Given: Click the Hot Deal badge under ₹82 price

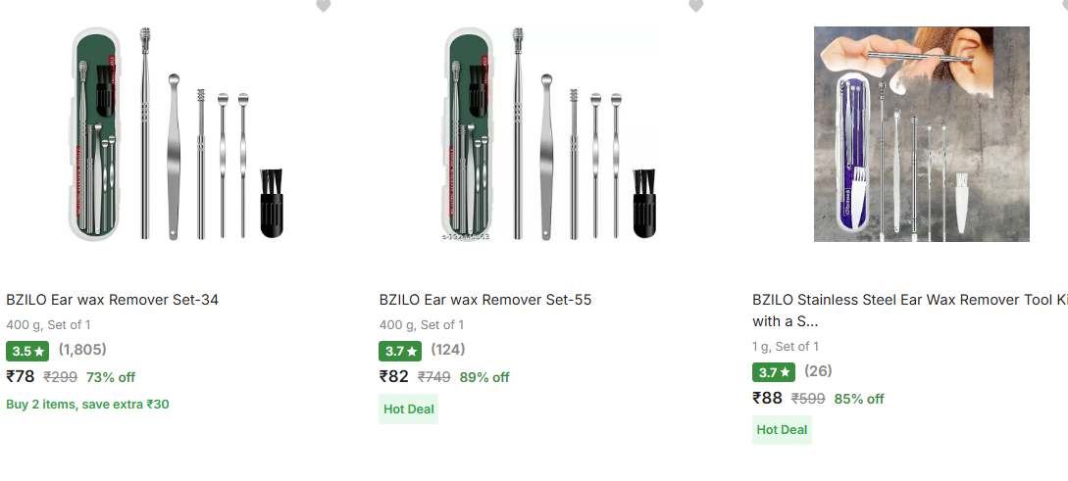Looking at the screenshot, I should tap(408, 409).
